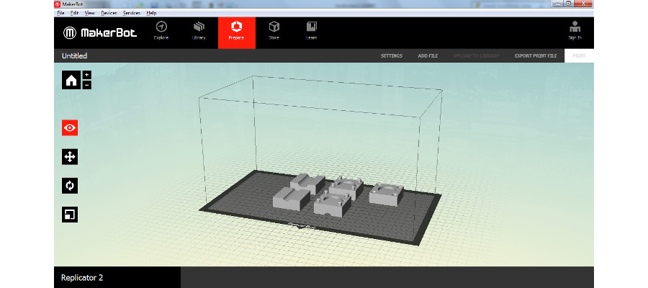Click ADD FILE
Viewport: 648px width, 288px height.
click(x=428, y=55)
